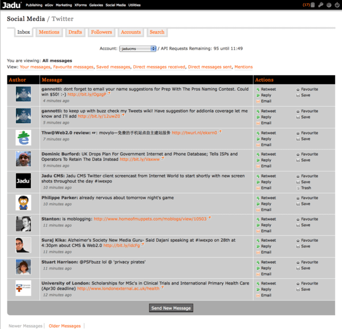Image resolution: width=342 pixels, height=329 pixels.
Task: Save the gannotti Tweets wiki message
Action: pyautogui.click(x=303, y=117)
